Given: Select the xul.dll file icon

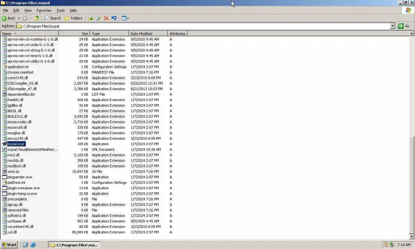Looking at the screenshot, I should coord(5,232).
